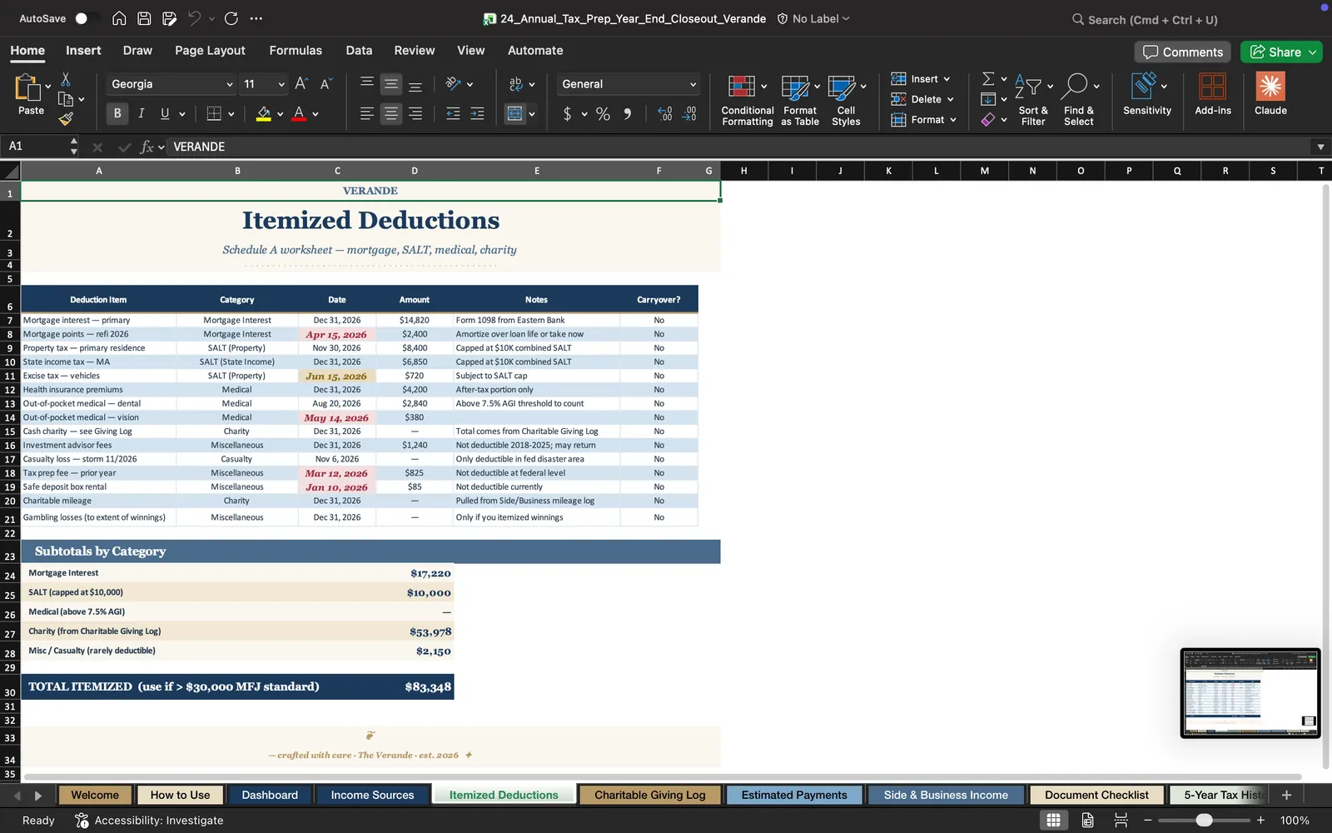1332x833 pixels.
Task: Apply yellow fill color swatch
Action: tap(263, 113)
